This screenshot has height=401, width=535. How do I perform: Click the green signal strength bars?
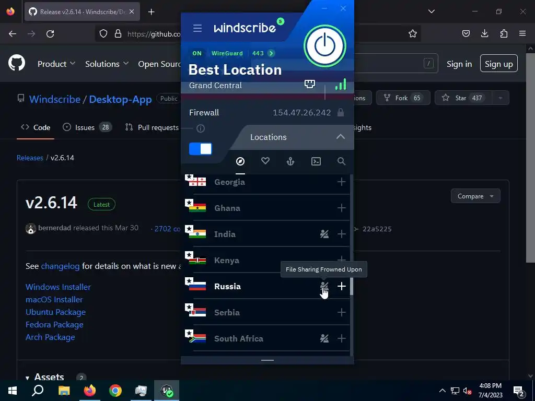[341, 84]
